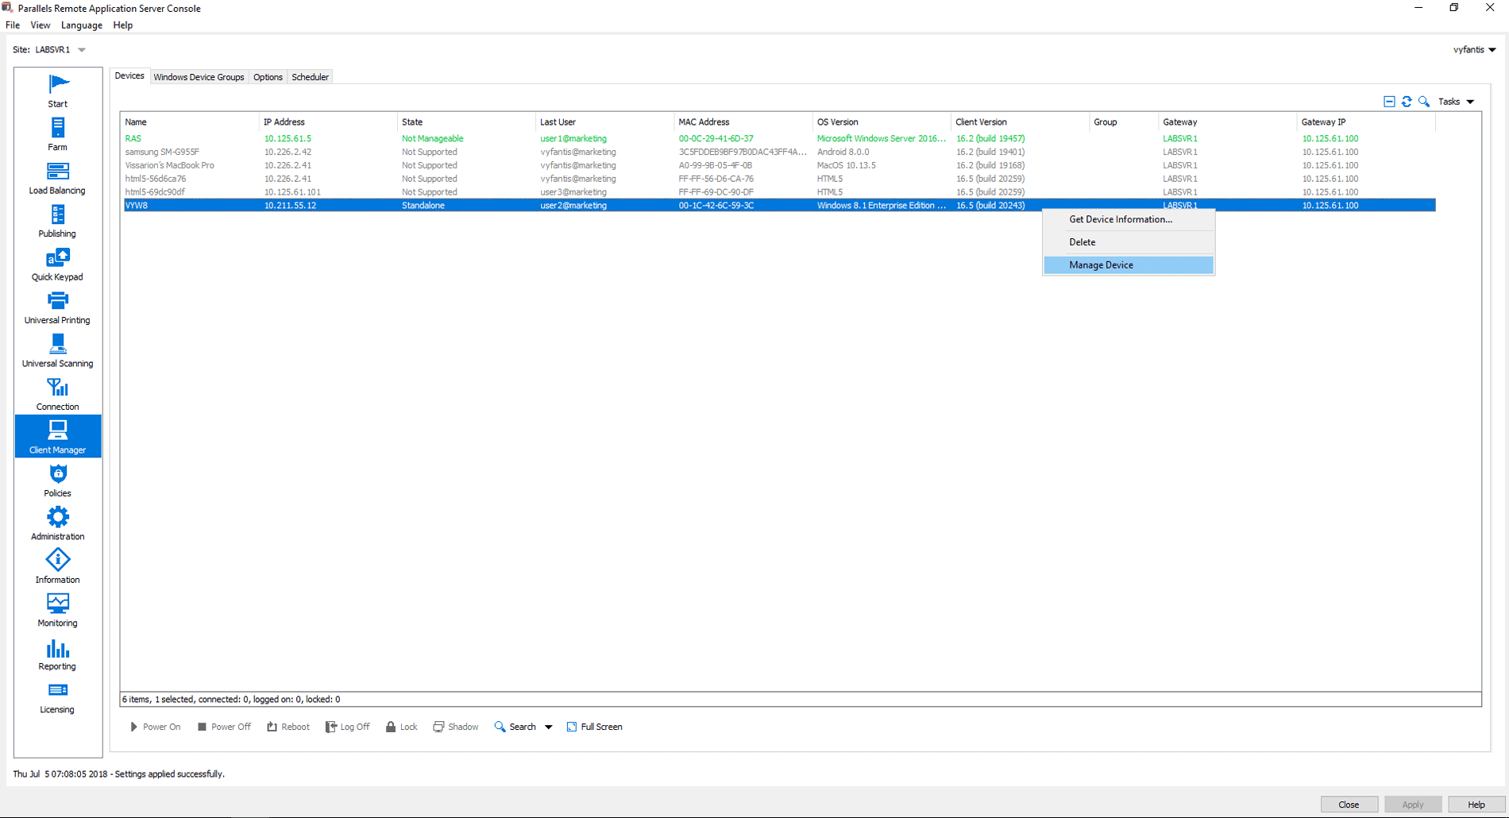Screen dimensions: 1509x818
Task: Select the VYW8 device row
Action: 779,205
